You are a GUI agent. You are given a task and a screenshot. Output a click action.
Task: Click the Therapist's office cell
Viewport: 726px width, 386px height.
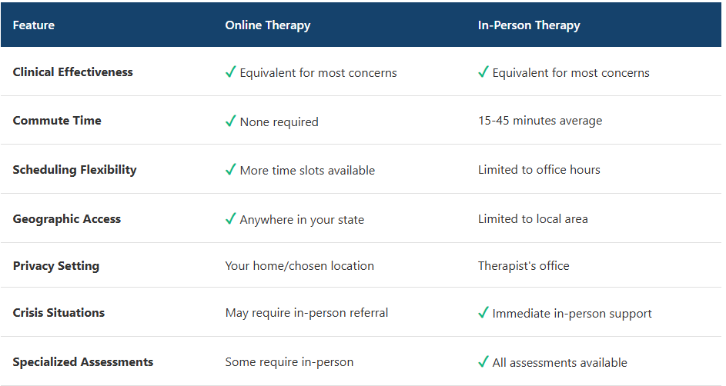[x=524, y=265]
